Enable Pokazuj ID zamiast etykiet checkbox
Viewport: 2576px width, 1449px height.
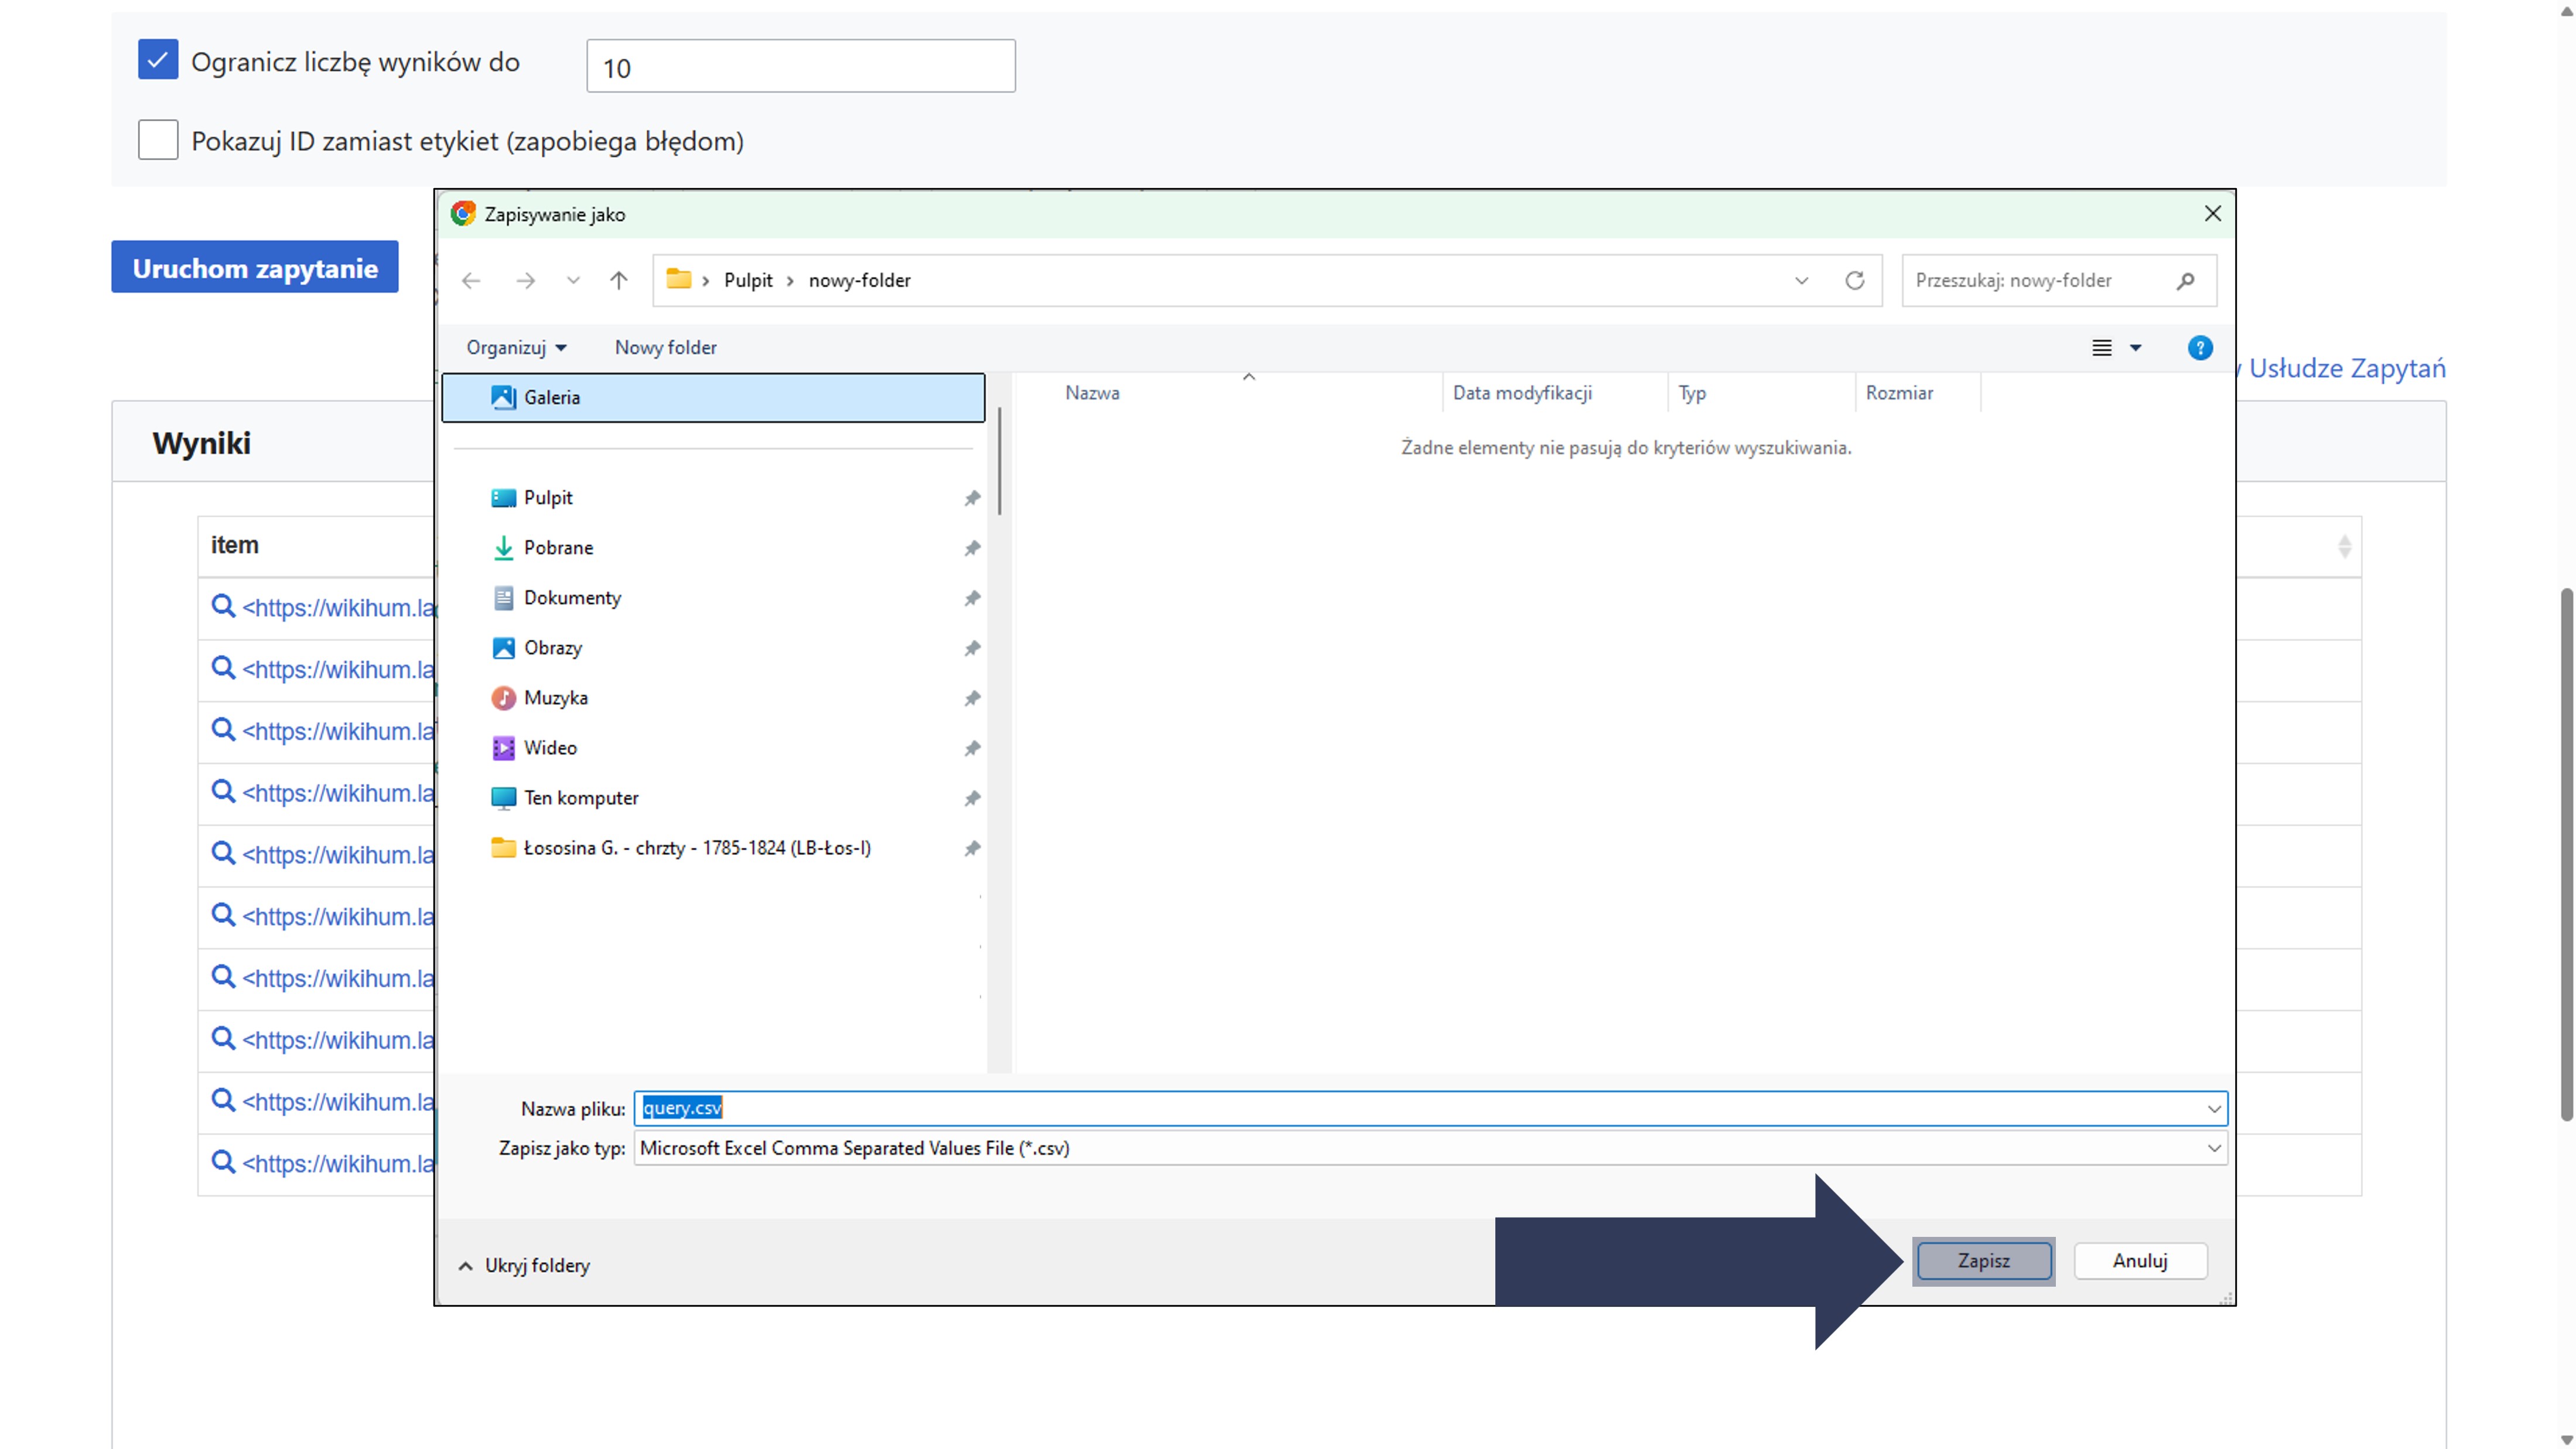(158, 140)
